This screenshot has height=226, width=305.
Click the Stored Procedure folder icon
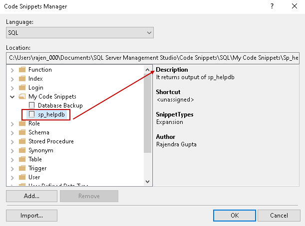pos(21,141)
